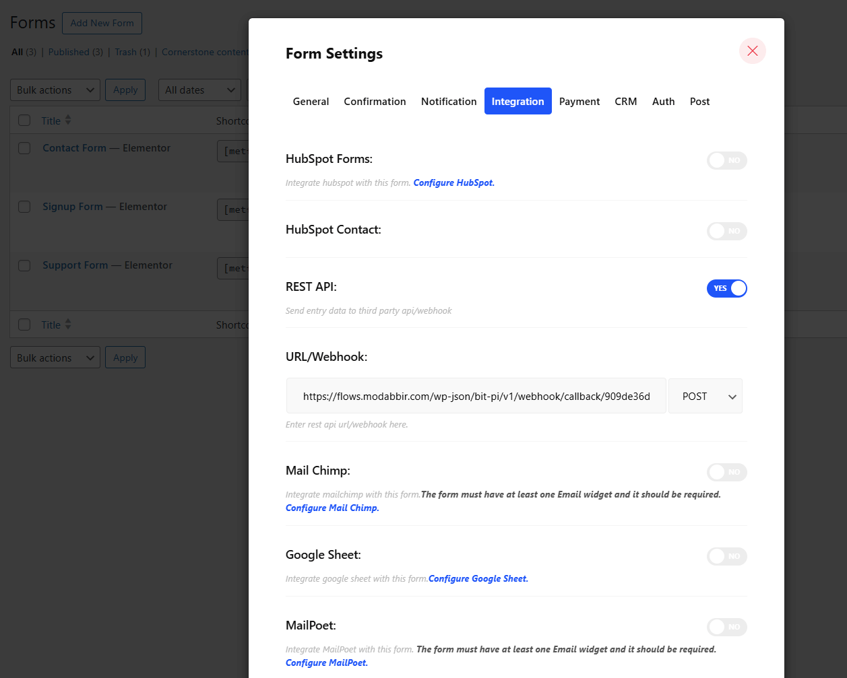Switch to the Payment tab
This screenshot has height=678, width=847.
(x=579, y=101)
